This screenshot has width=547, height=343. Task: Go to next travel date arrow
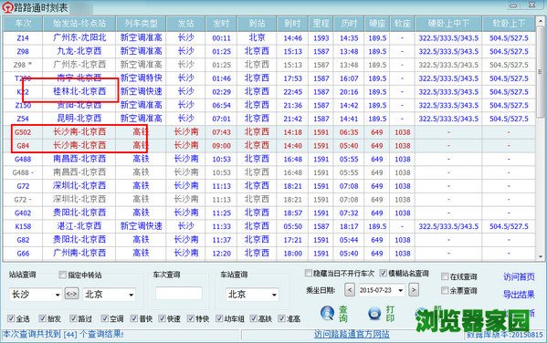(x=414, y=290)
